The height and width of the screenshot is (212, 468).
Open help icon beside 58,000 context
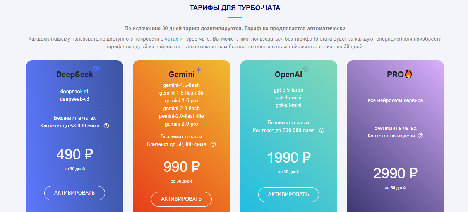[106, 126]
